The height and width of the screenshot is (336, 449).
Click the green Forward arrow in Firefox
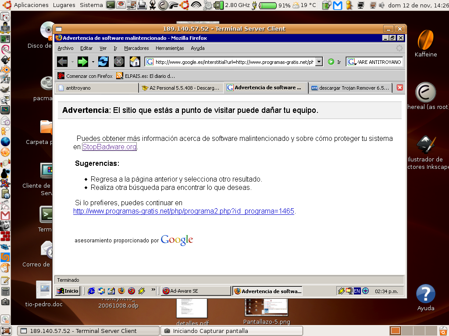pyautogui.click(x=83, y=62)
